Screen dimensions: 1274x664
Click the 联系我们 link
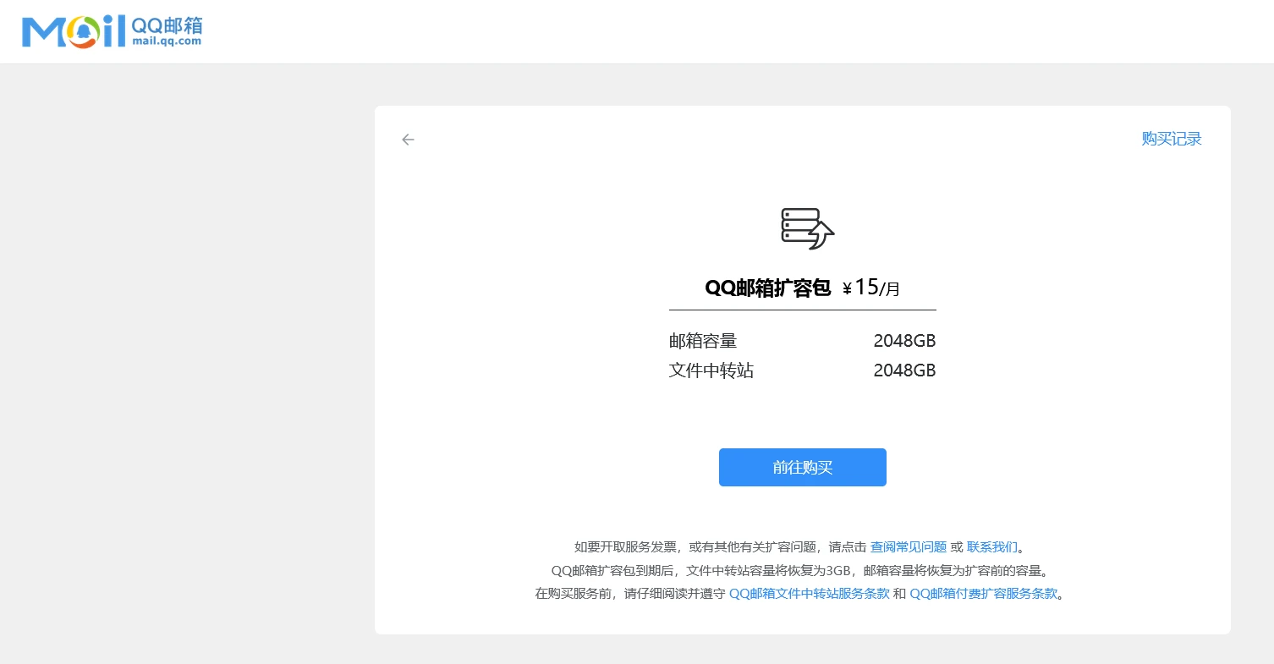click(991, 547)
